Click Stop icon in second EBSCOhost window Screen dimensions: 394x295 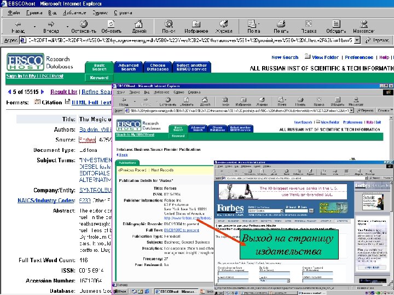pos(168,102)
